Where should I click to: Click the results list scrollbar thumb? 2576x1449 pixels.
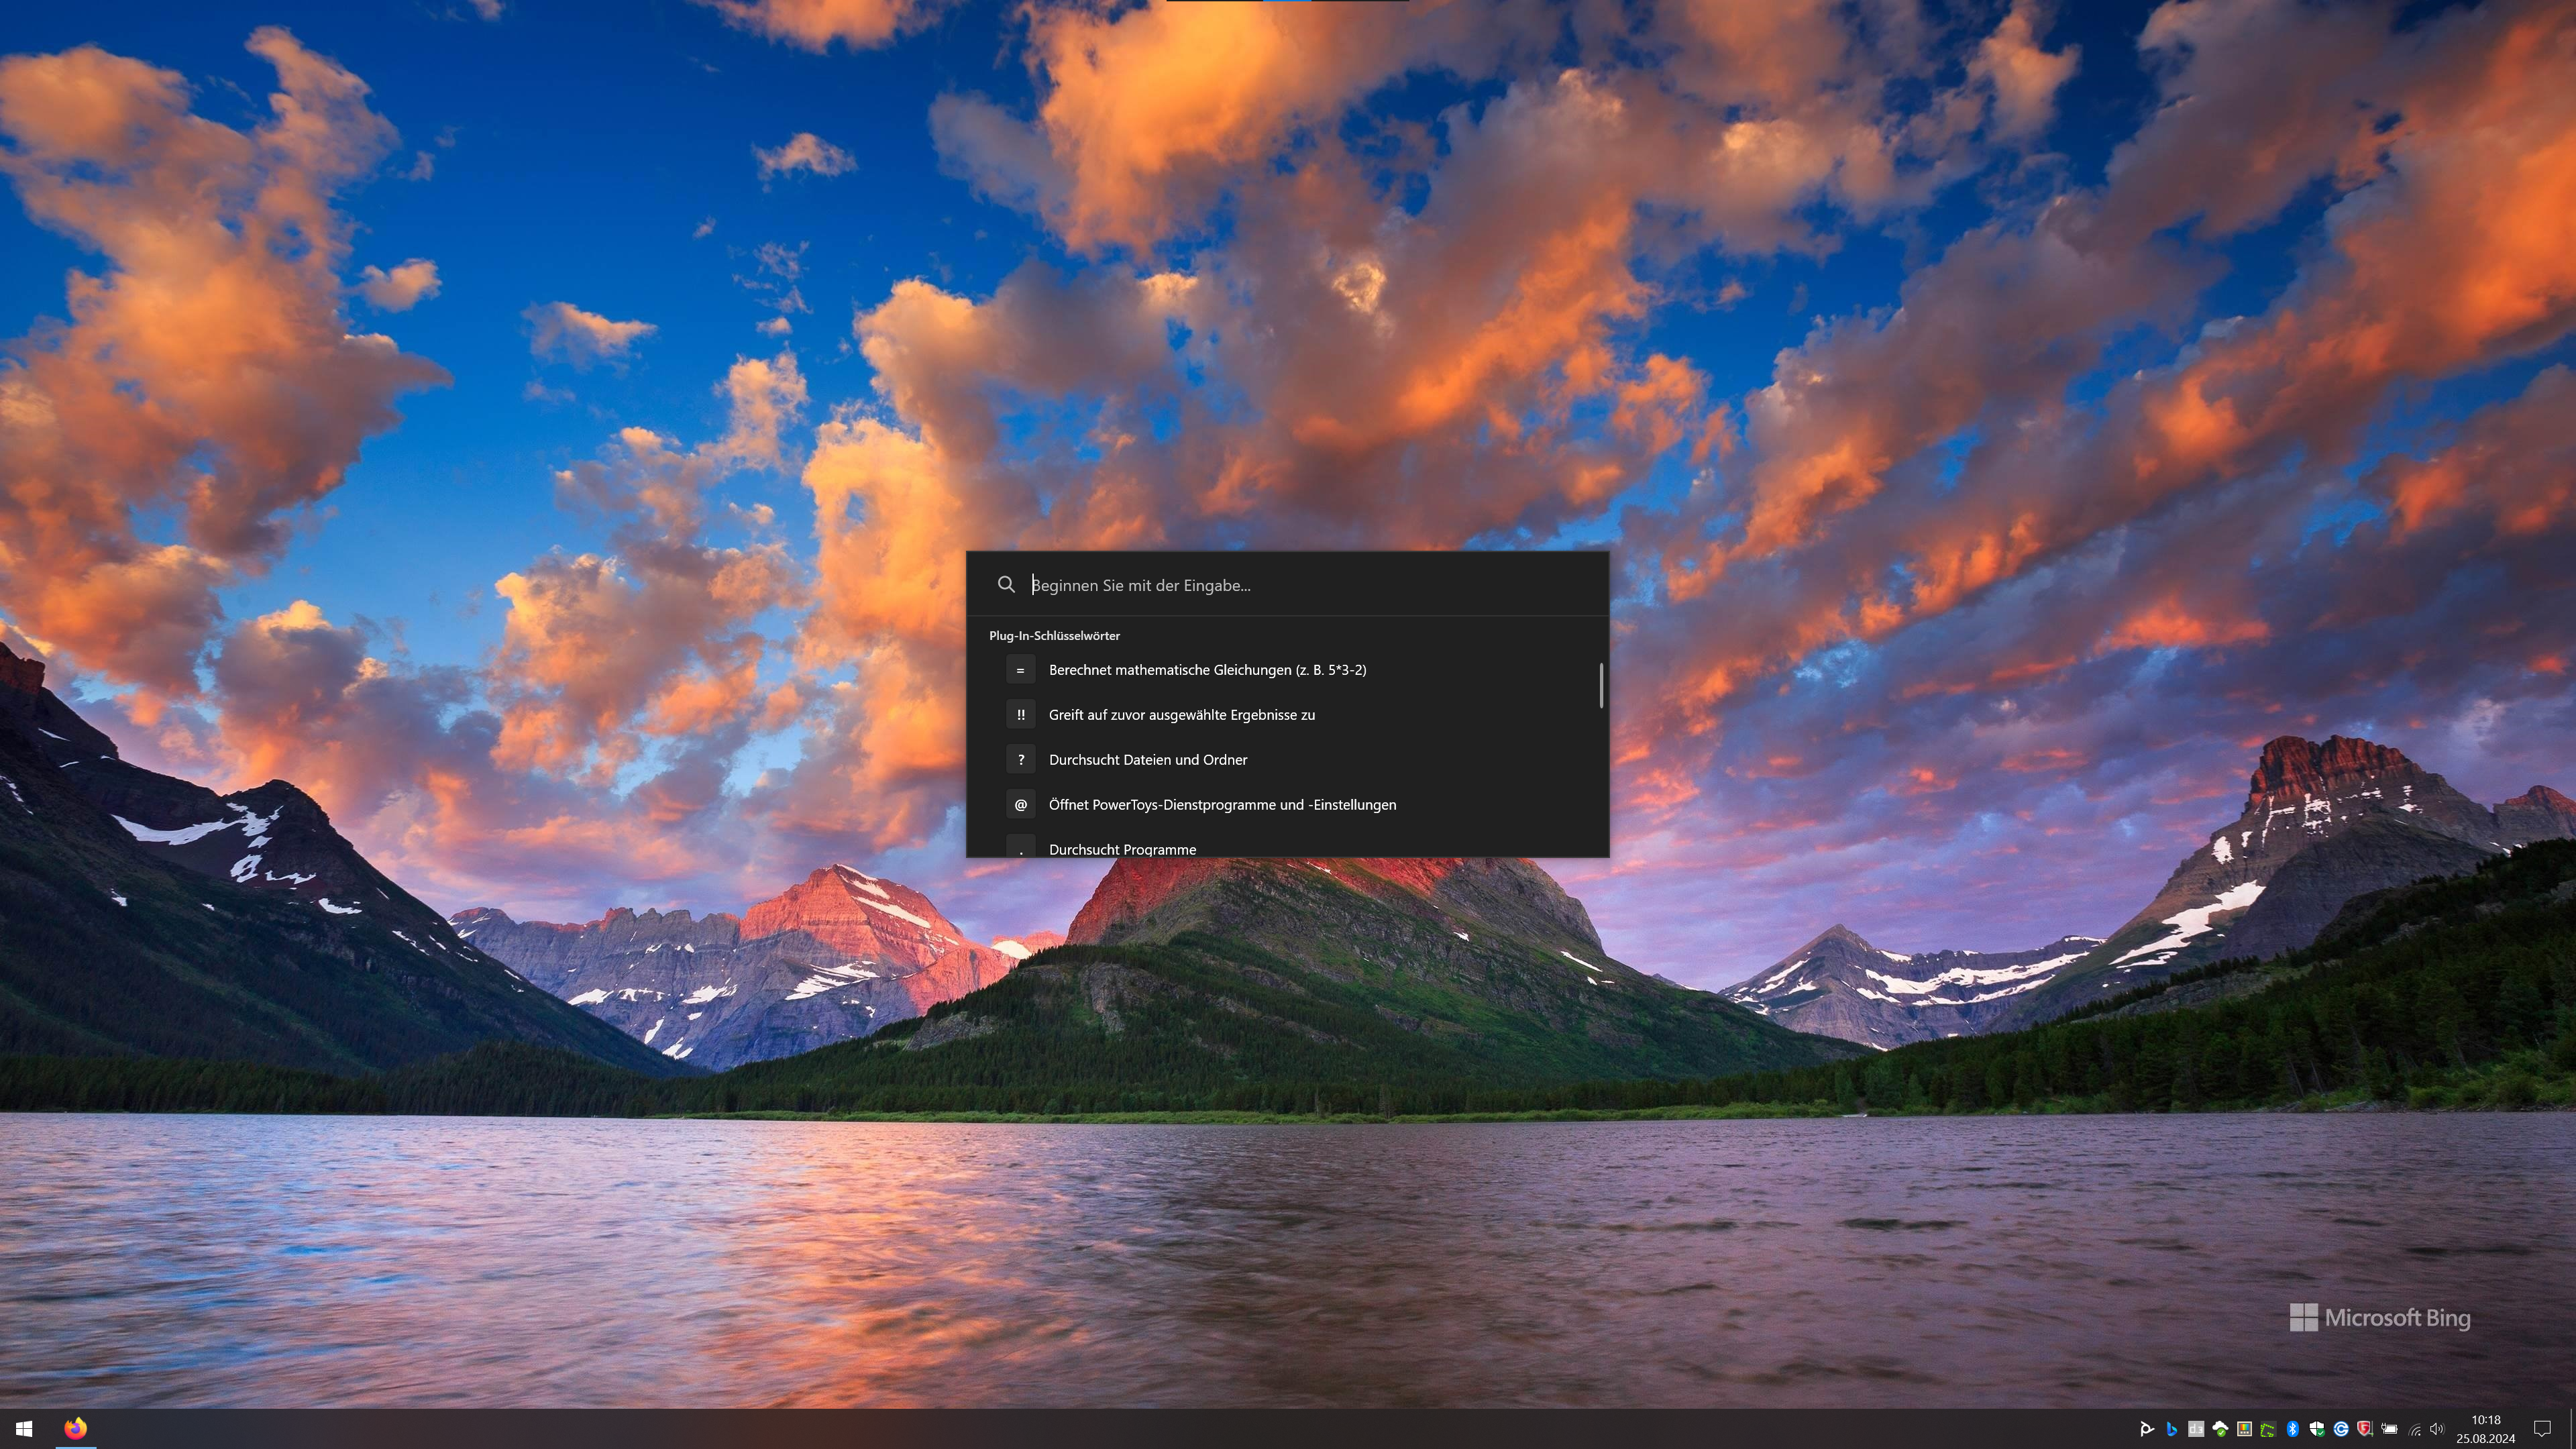(x=1601, y=685)
